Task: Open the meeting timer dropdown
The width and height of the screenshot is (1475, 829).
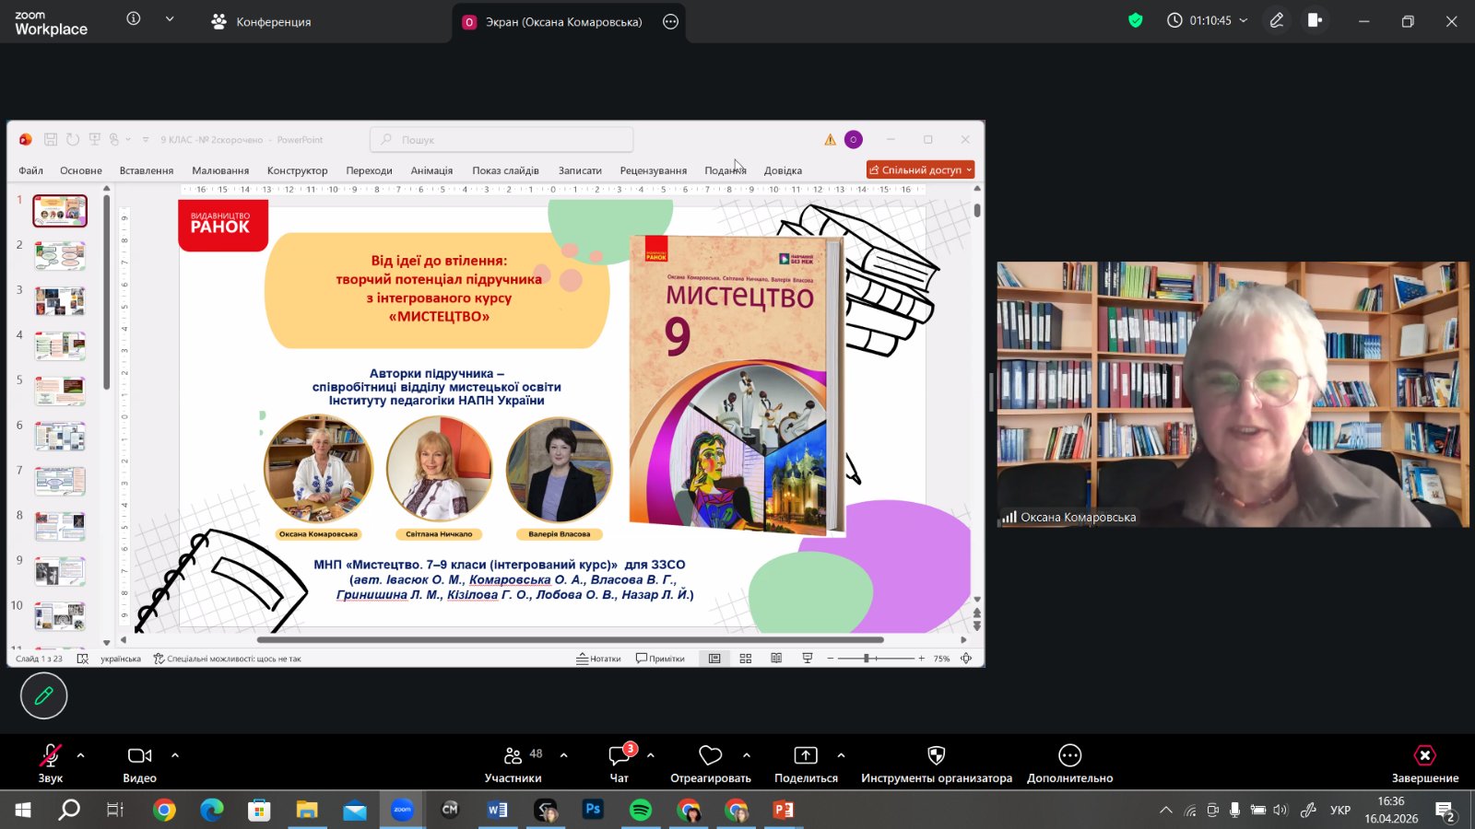Action: (1243, 20)
